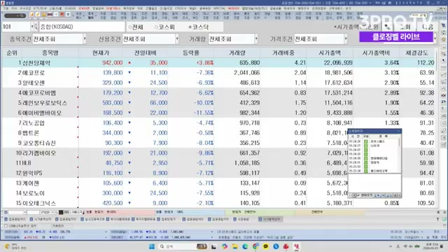Close the small popup window
The image size is (448, 252).
[x=398, y=131]
